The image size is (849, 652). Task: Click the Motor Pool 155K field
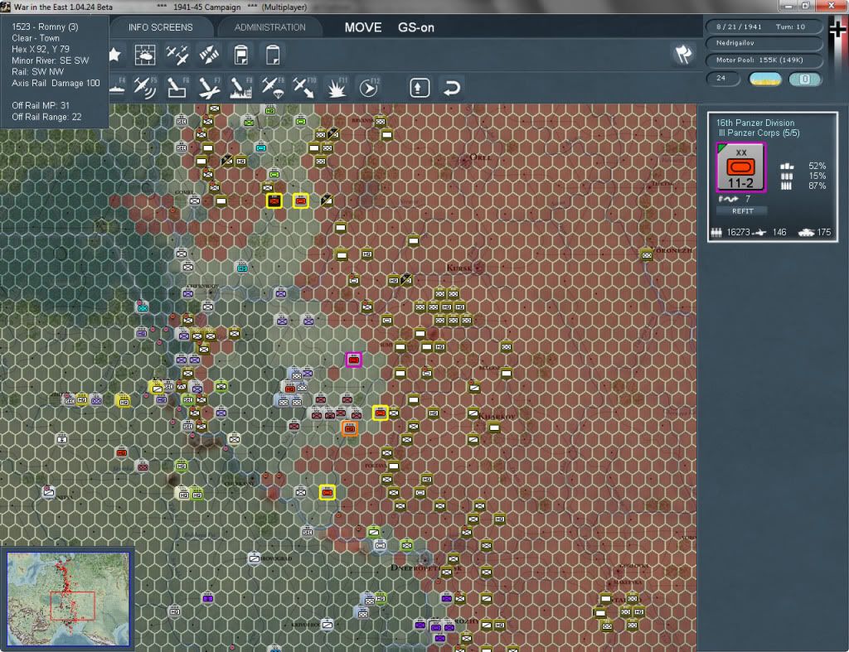(763, 60)
